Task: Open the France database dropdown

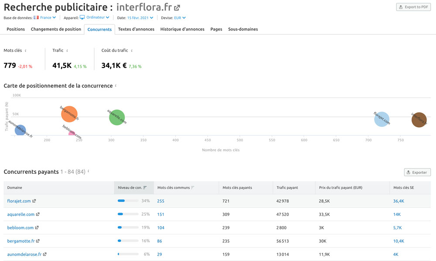Action: point(48,17)
